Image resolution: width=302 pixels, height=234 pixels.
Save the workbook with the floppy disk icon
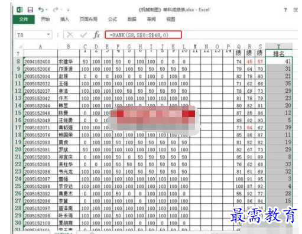pos(30,10)
